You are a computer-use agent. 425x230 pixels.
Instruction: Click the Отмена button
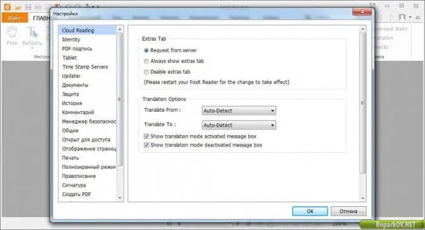(348, 211)
